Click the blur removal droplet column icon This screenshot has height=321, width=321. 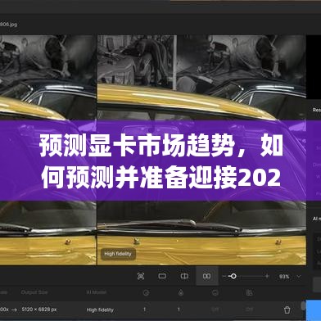[x=181, y=293]
